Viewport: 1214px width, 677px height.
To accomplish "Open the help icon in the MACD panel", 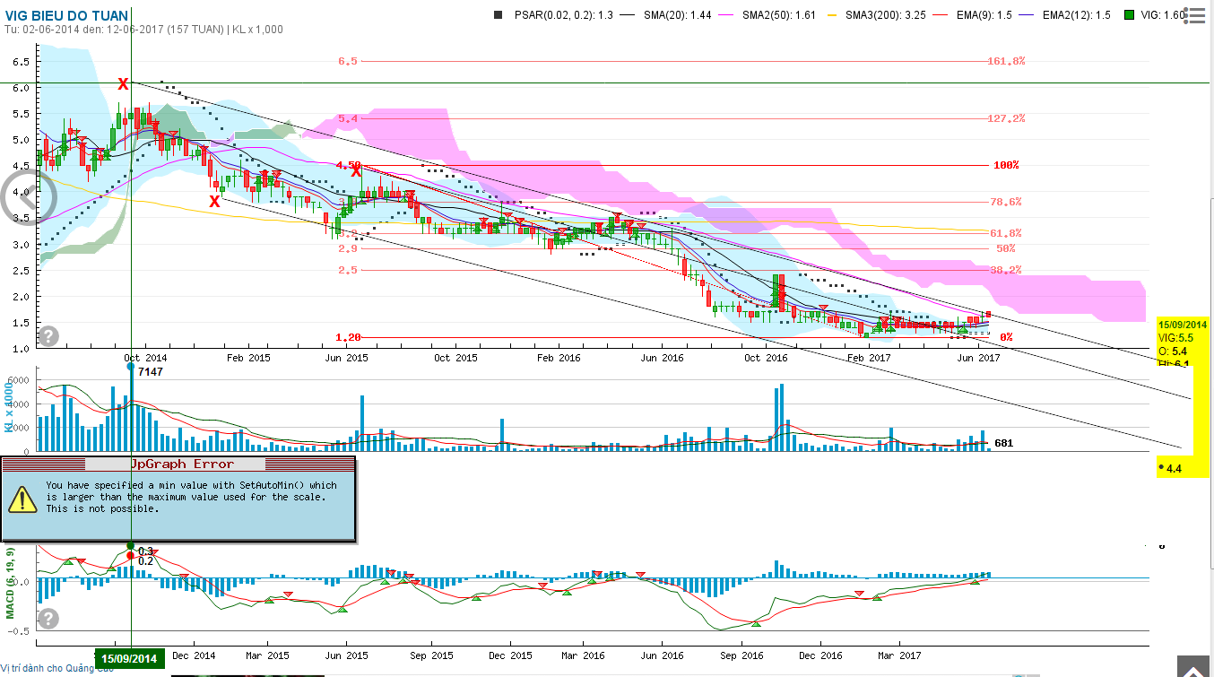I will [48, 618].
